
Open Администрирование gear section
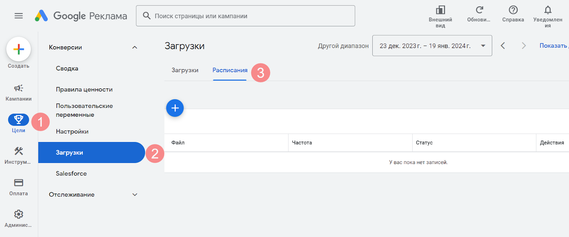pyautogui.click(x=18, y=214)
